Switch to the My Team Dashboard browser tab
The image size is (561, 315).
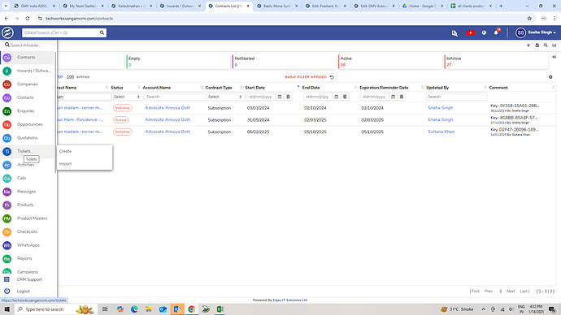tap(84, 6)
